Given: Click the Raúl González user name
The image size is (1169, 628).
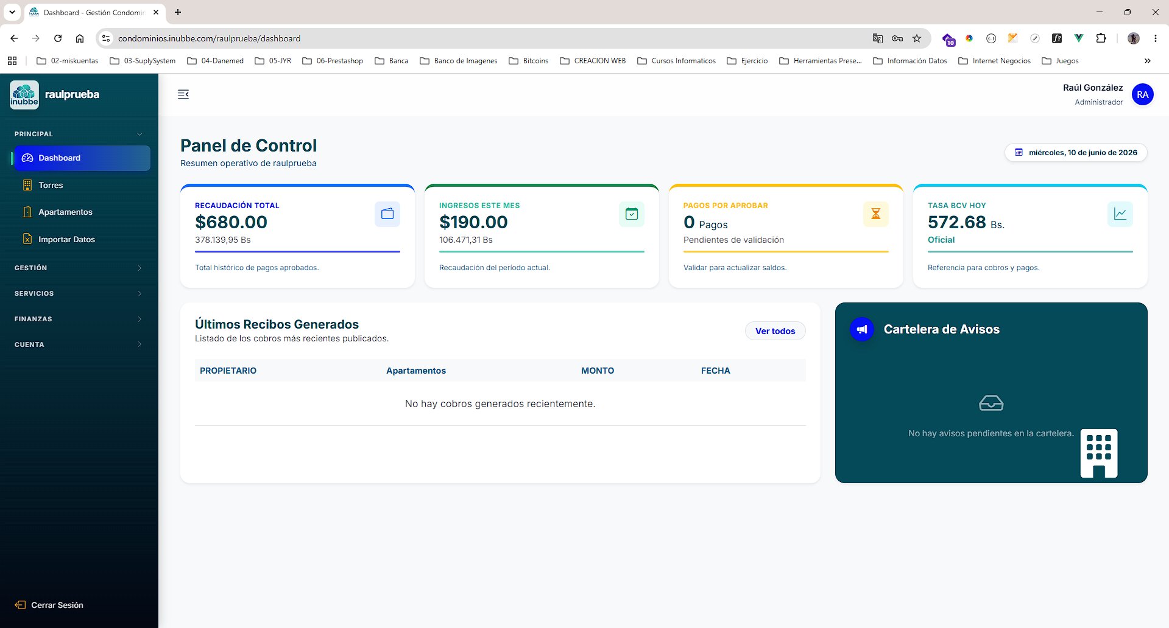Looking at the screenshot, I should (x=1093, y=88).
